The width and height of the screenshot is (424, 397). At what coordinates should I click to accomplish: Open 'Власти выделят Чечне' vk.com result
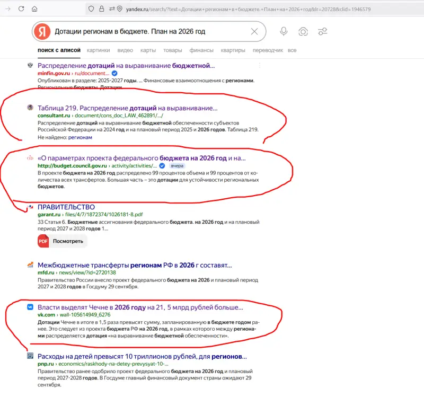pyautogui.click(x=140, y=307)
